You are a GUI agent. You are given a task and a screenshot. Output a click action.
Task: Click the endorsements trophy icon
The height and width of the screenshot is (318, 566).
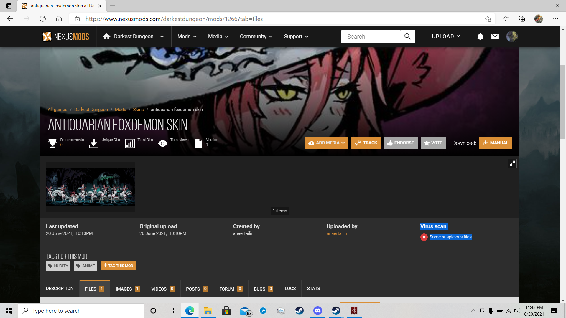52,143
